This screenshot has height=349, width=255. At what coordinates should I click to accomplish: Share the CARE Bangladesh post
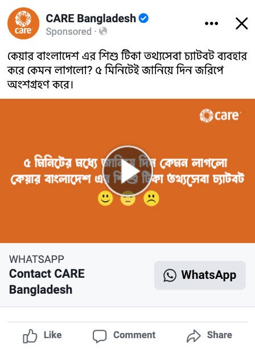(x=209, y=335)
